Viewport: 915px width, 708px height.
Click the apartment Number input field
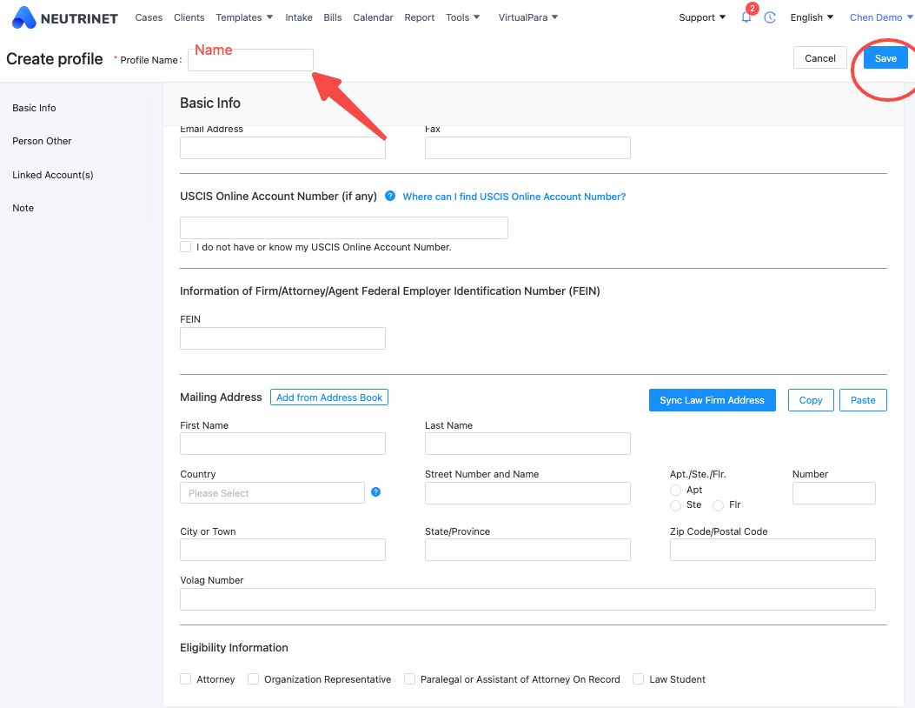834,493
